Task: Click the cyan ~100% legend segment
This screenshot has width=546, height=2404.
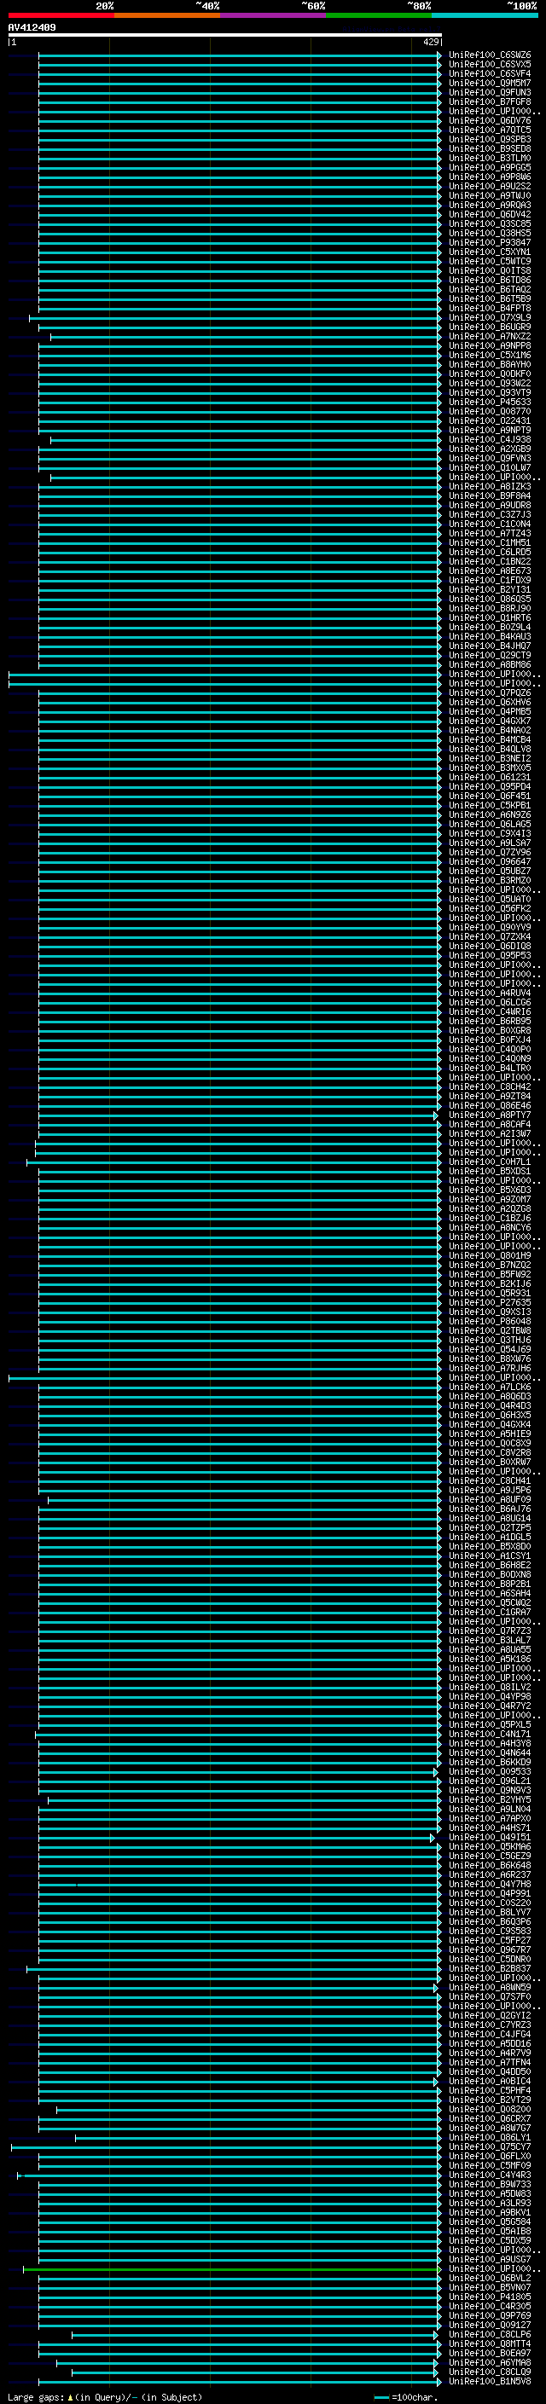Action: coord(485,16)
